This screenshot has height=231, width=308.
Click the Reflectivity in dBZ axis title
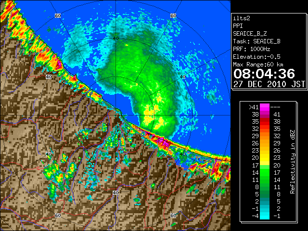coord(293,162)
